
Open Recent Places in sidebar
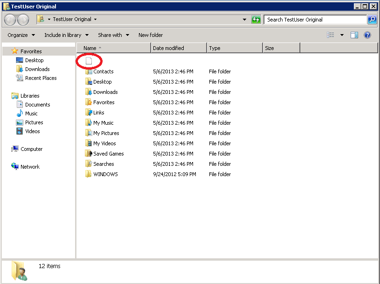(x=41, y=78)
